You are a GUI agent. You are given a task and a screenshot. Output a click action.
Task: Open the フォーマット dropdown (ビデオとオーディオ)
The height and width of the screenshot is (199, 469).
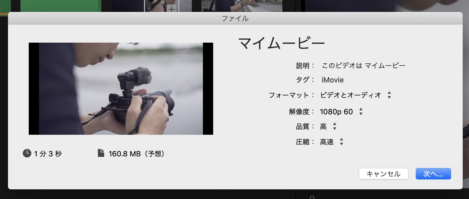point(356,95)
